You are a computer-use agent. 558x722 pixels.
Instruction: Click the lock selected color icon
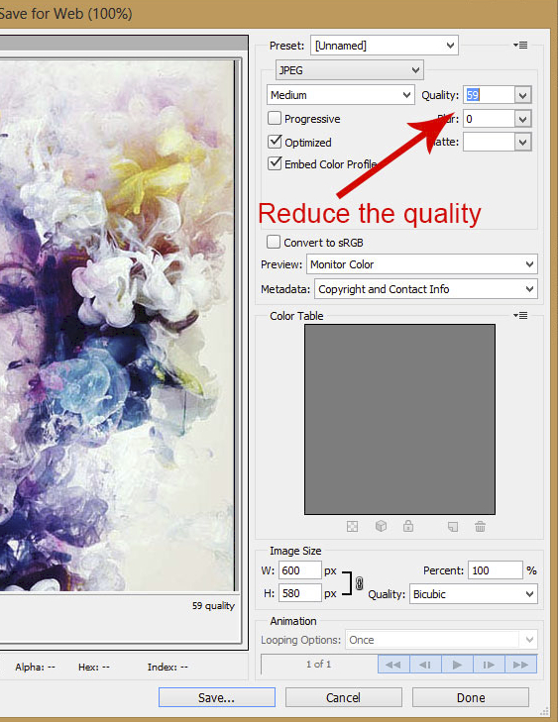[x=408, y=526]
